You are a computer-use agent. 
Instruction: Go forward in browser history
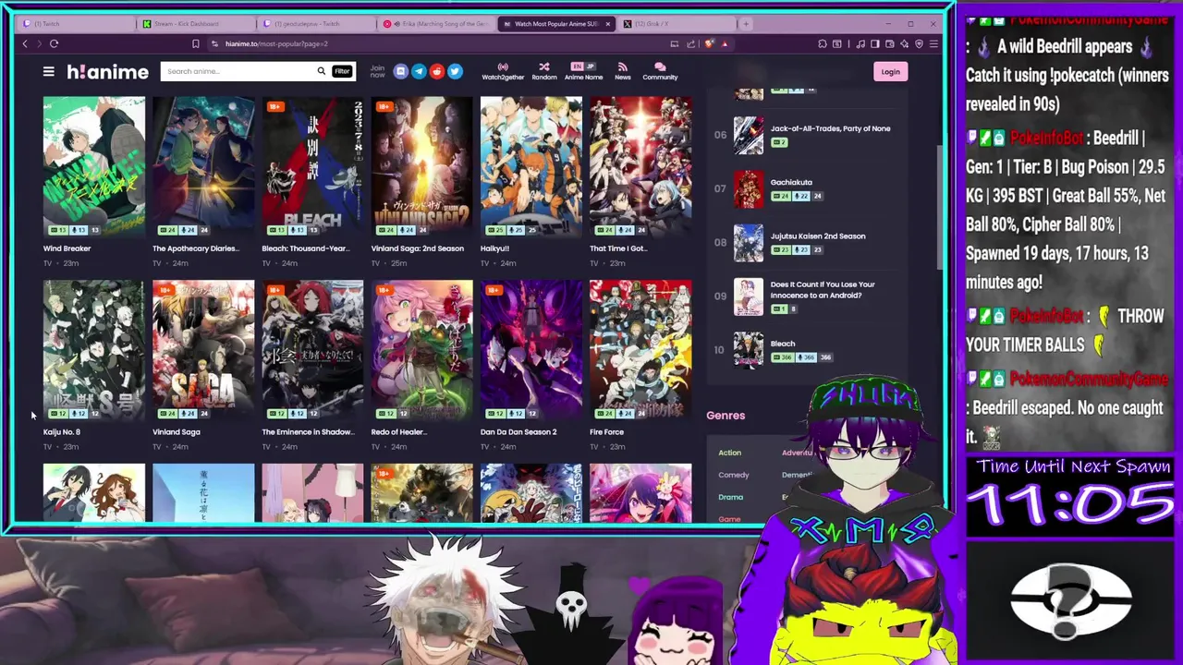(38, 43)
